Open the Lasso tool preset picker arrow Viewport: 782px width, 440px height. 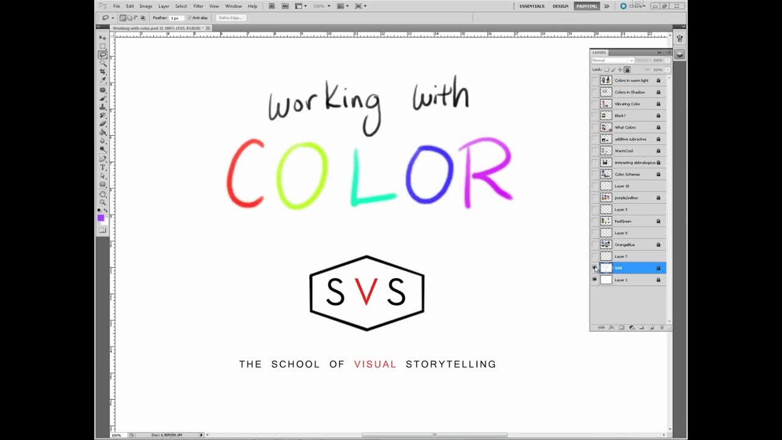click(113, 18)
